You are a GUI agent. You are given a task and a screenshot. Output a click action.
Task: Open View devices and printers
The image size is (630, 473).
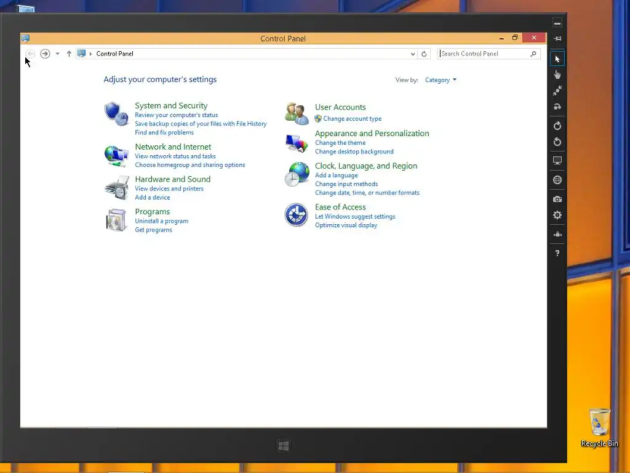[x=169, y=188]
